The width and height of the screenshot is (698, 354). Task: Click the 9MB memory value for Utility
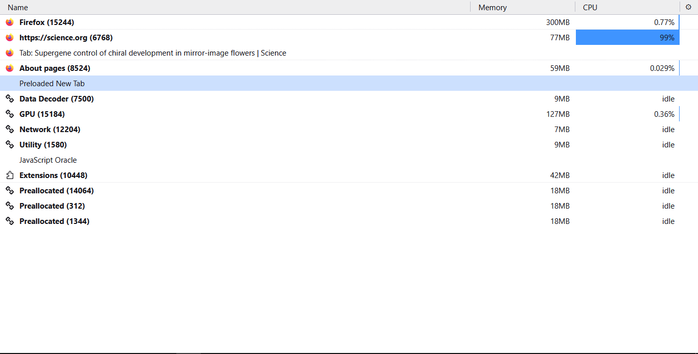point(562,145)
